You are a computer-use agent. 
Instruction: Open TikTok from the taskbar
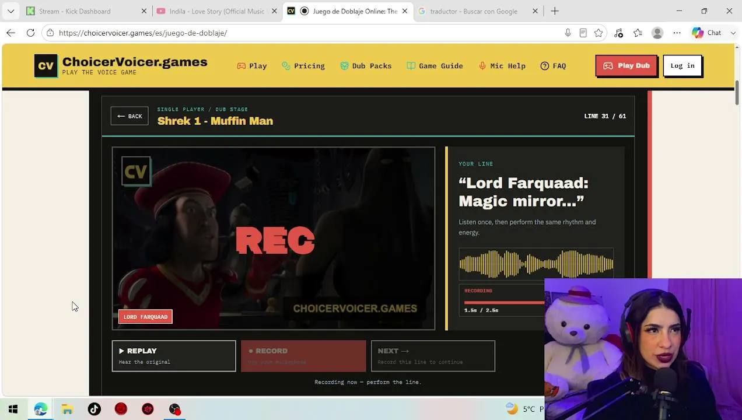click(94, 409)
